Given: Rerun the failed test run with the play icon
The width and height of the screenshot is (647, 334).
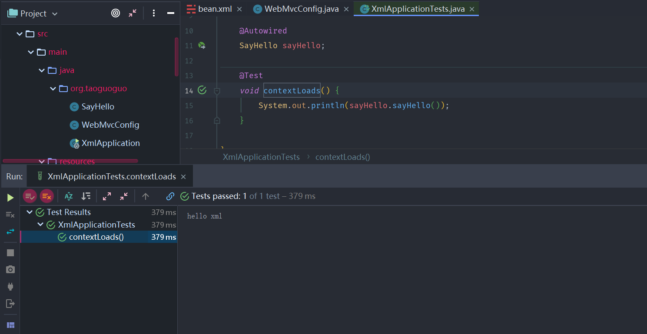Looking at the screenshot, I should pos(10,197).
